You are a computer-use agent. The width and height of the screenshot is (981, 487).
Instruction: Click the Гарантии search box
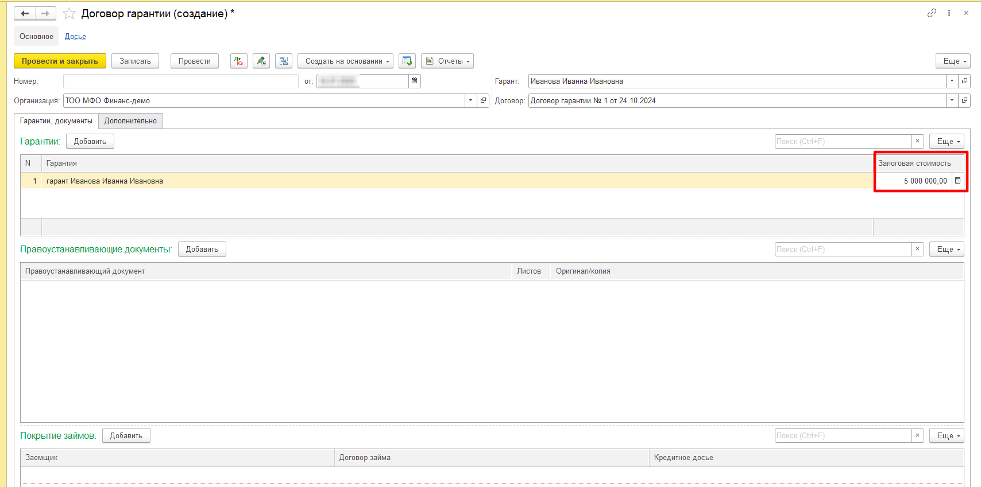click(x=843, y=141)
